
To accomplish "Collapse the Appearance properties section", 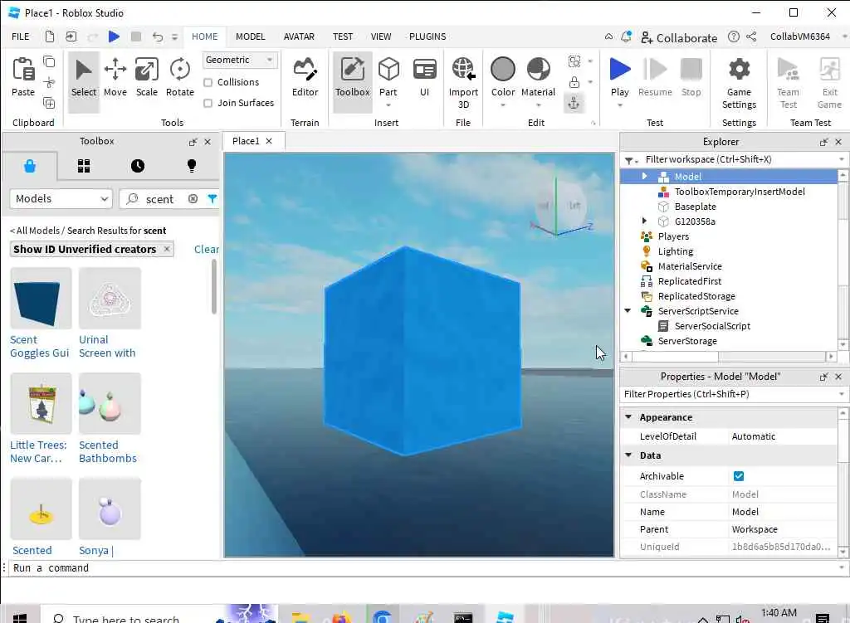I will pyautogui.click(x=628, y=417).
